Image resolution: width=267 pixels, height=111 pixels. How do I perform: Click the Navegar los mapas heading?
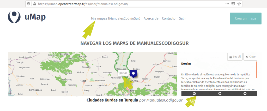point(135,43)
